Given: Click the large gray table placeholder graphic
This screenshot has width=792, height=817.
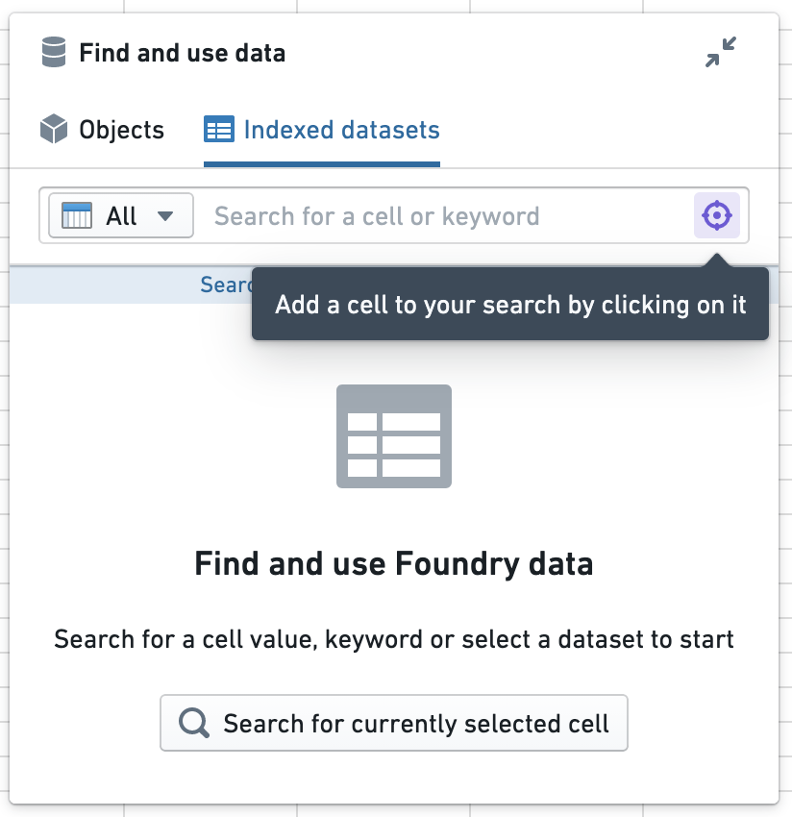Looking at the screenshot, I should pos(394,436).
